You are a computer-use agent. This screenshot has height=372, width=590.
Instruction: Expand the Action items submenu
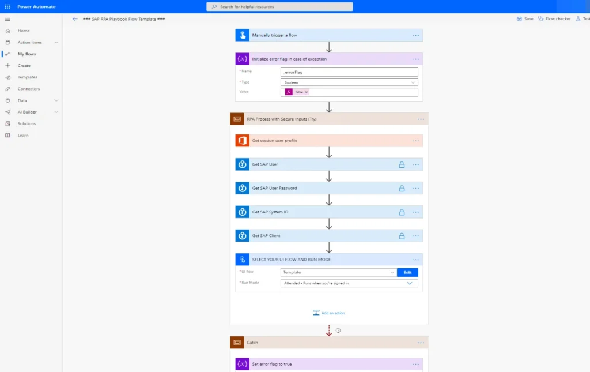click(x=56, y=42)
